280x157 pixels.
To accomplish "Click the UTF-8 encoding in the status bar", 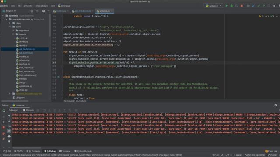I will click(x=228, y=155).
